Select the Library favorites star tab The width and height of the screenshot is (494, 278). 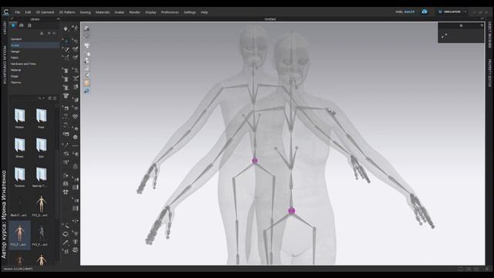[13, 25]
